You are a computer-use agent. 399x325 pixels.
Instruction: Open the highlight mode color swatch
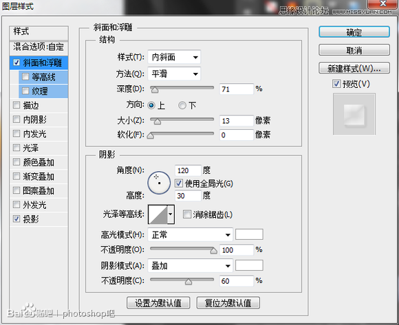pos(249,234)
